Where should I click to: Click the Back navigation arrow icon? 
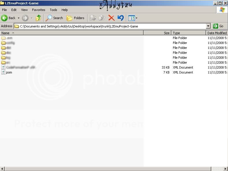pyautogui.click(x=4, y=18)
